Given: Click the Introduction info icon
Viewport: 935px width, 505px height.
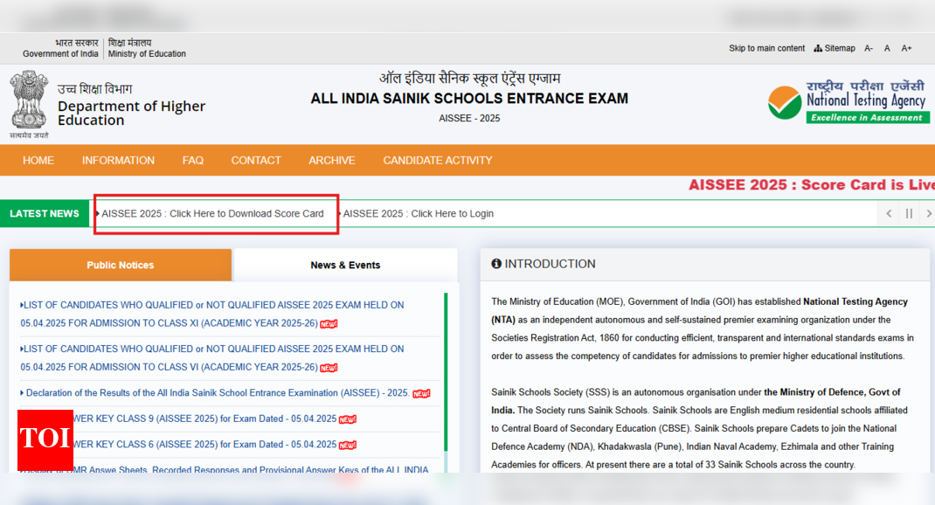Looking at the screenshot, I should [496, 264].
